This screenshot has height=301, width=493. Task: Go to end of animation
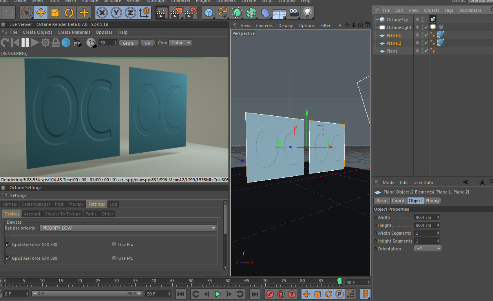pyautogui.click(x=255, y=294)
